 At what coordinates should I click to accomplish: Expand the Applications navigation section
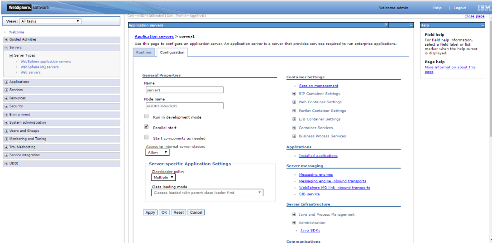pos(6,82)
